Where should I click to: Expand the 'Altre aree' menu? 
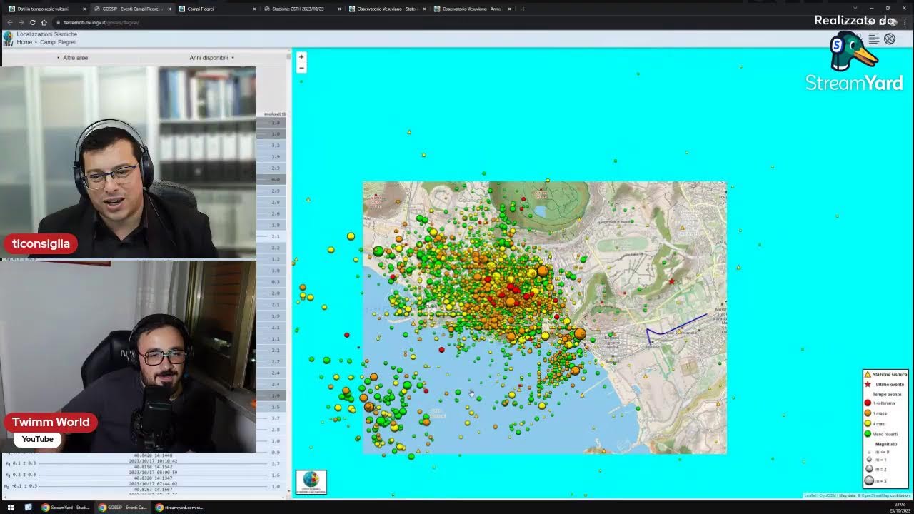pyautogui.click(x=73, y=58)
